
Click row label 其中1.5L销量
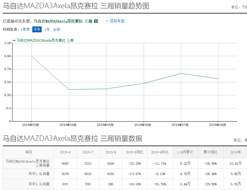click(x=39, y=173)
